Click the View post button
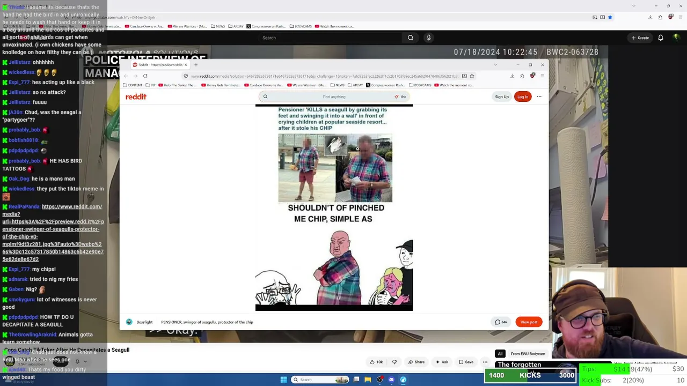 (x=529, y=322)
